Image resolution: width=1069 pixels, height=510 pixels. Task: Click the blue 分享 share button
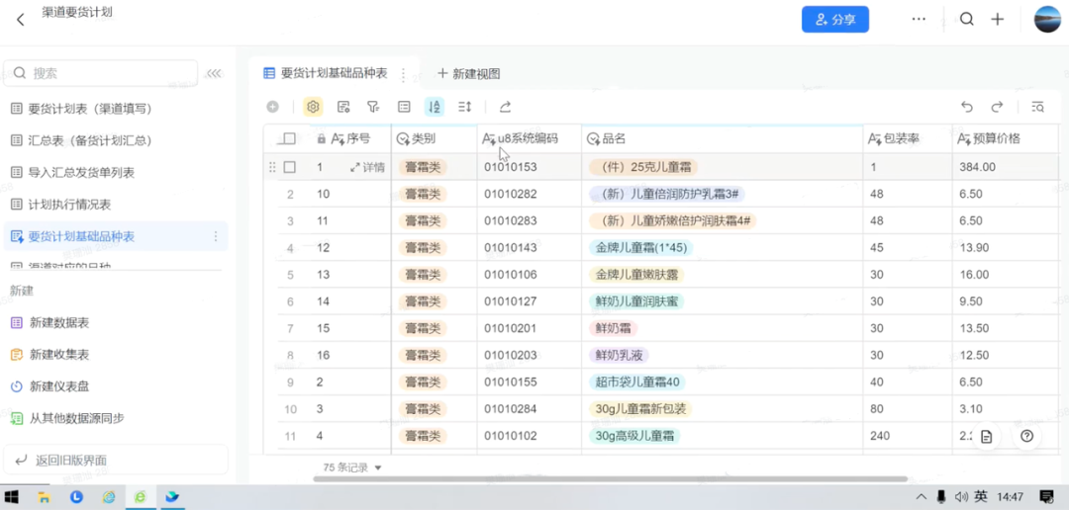pos(835,19)
